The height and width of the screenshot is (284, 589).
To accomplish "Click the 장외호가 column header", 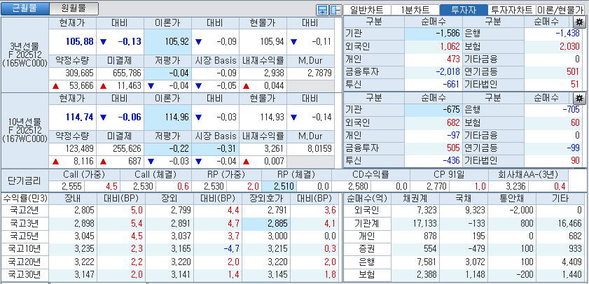I will [266, 199].
